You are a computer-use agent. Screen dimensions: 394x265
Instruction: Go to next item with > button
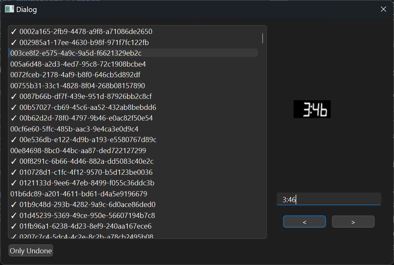(353, 222)
